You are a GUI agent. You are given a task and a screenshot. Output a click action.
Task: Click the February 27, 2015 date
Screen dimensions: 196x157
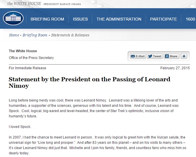[175, 68]
